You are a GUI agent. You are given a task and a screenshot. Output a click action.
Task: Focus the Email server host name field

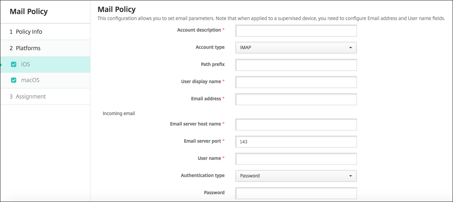(296, 124)
